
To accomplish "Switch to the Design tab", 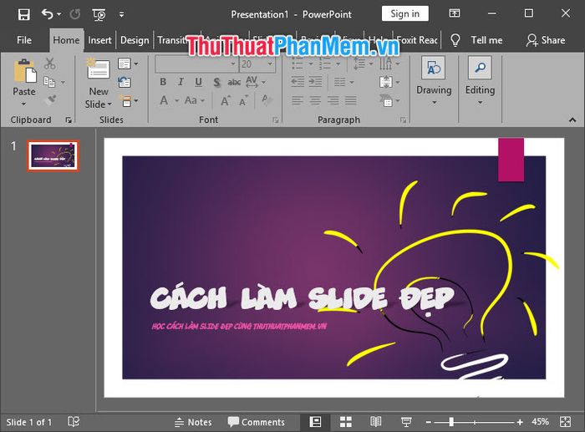I will (135, 40).
